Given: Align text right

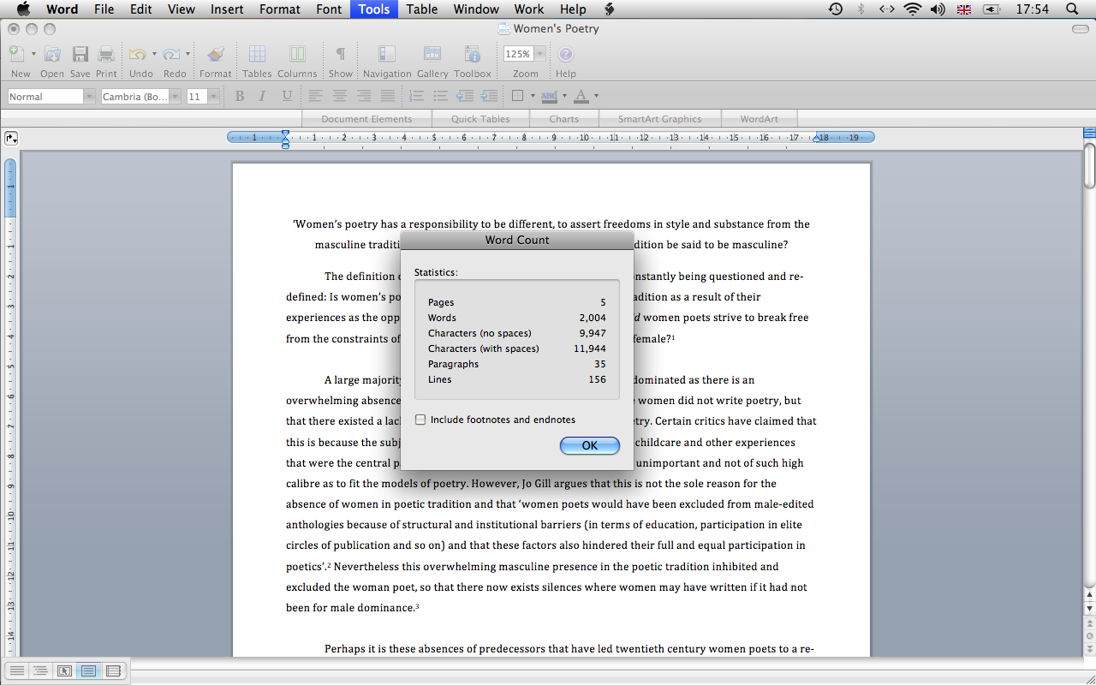Looking at the screenshot, I should (x=364, y=96).
